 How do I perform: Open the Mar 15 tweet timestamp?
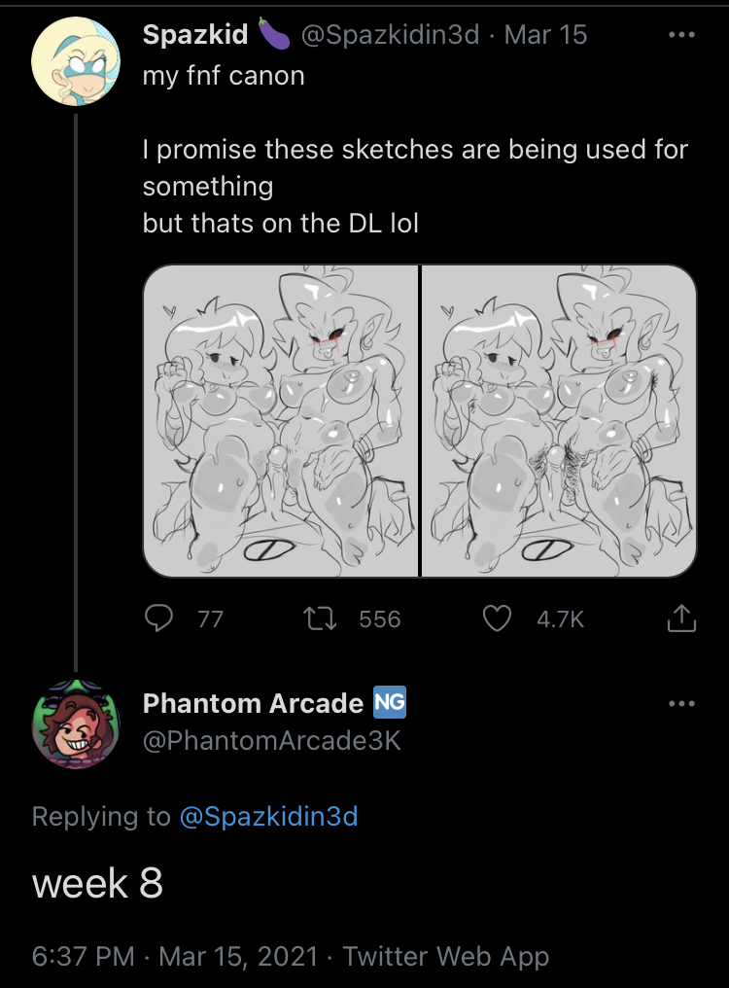click(x=545, y=35)
